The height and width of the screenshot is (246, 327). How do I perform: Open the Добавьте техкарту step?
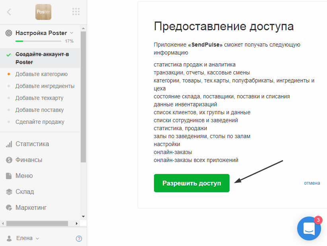39,98
